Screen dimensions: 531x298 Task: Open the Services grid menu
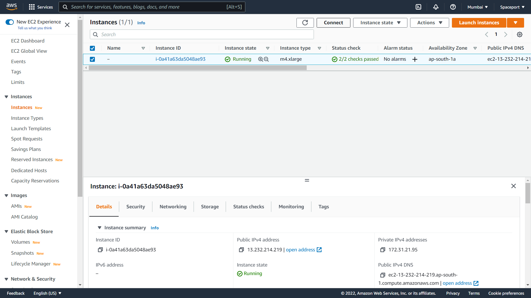coord(41,7)
